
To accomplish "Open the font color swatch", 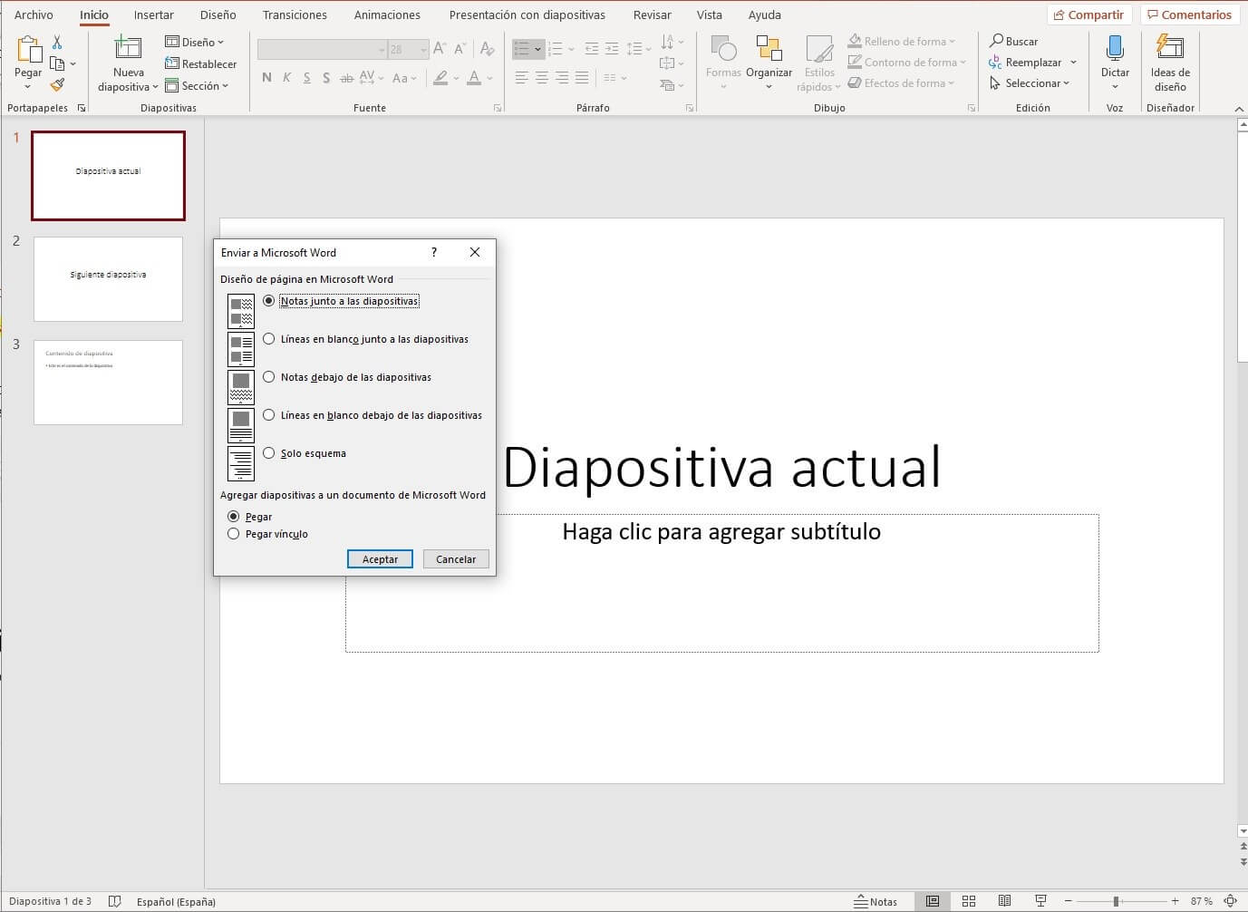I will tap(474, 78).
